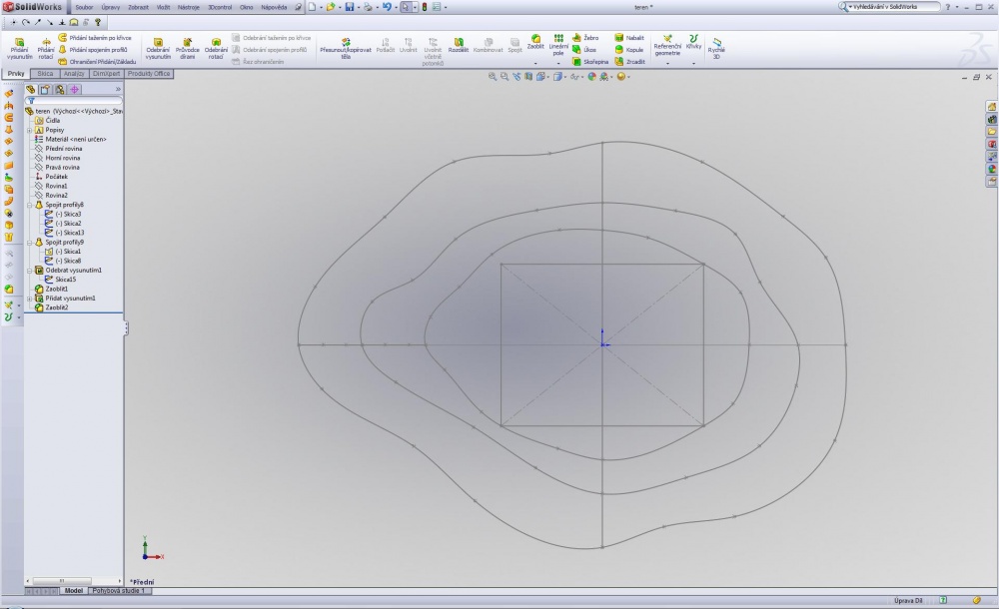Expand the Přidat vysunutím1 tree node
This screenshot has height=609, width=999.
pos(29,299)
